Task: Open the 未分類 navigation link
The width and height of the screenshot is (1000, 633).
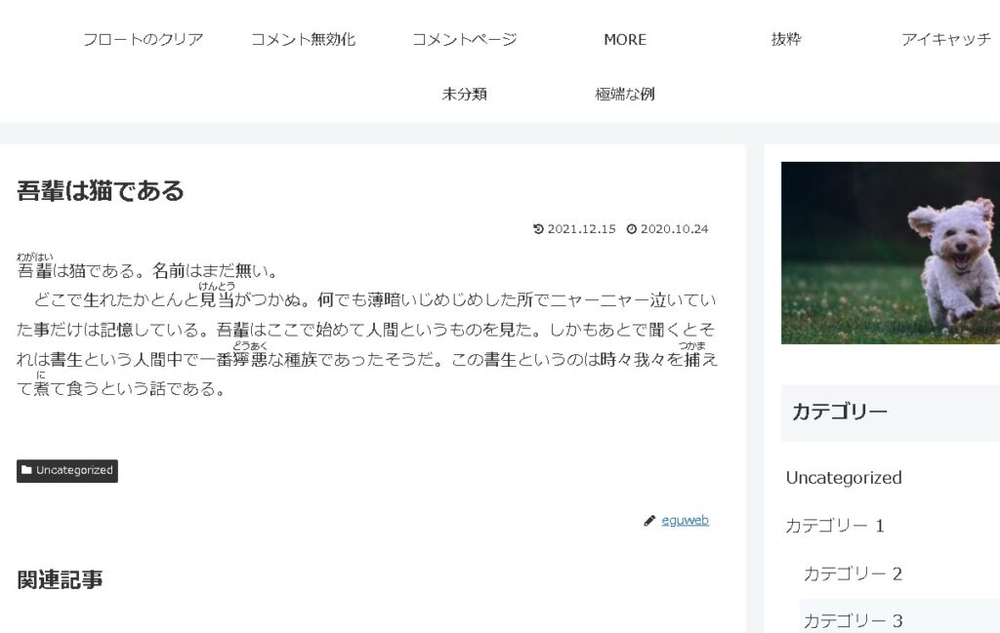Action: [x=464, y=95]
